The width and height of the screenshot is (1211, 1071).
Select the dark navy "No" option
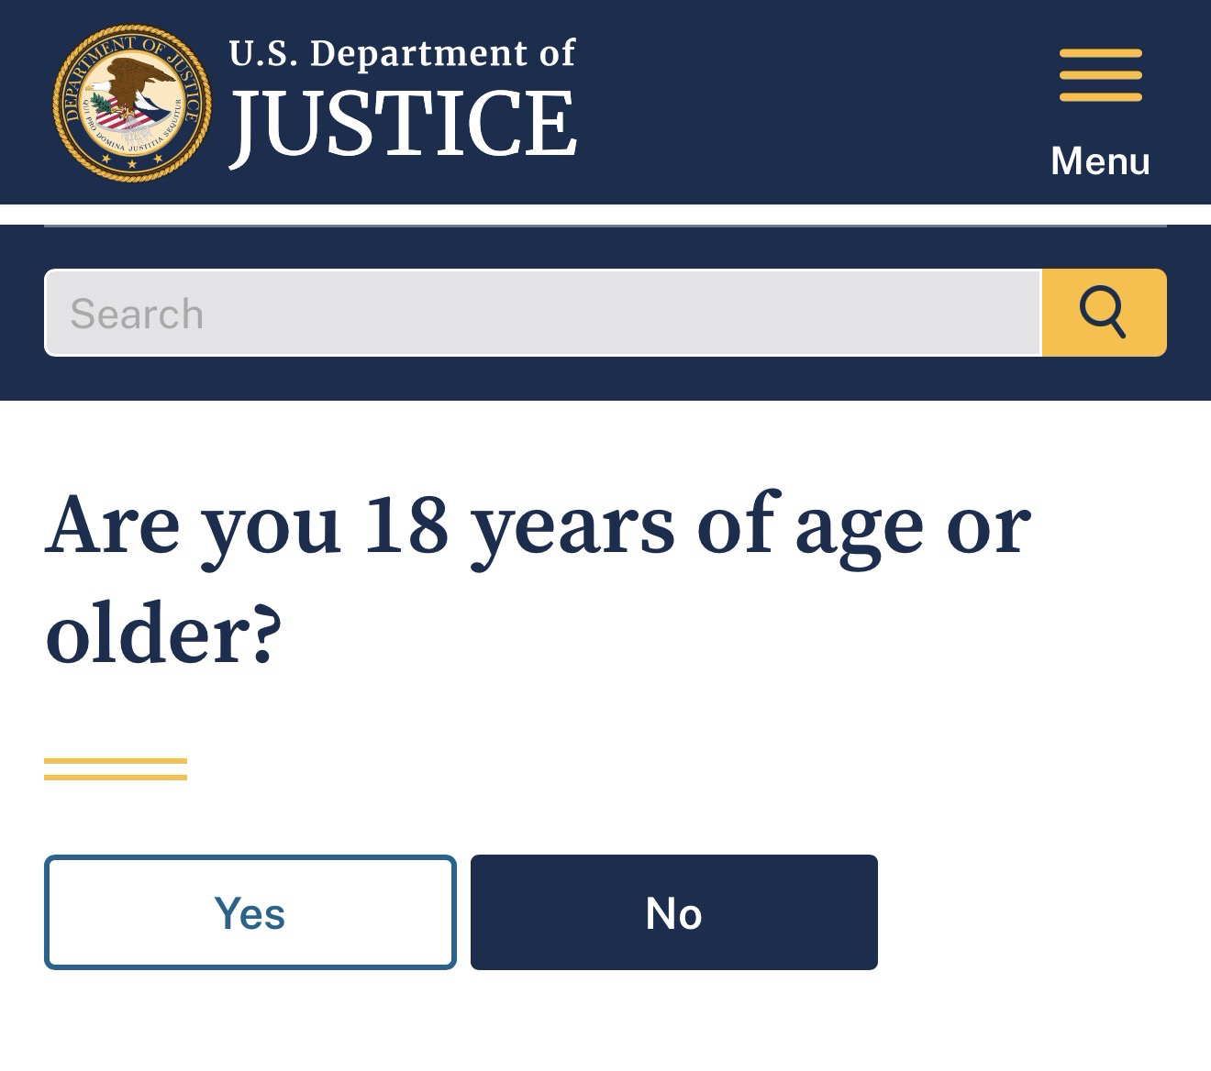(673, 912)
